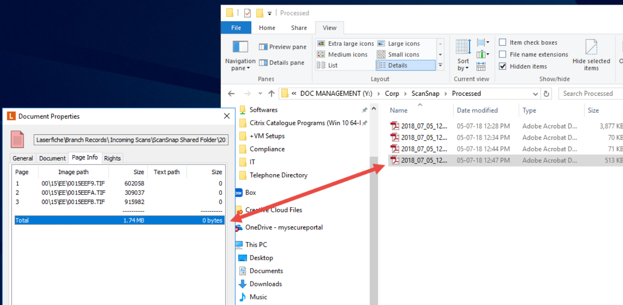Switch layout to Medium icons

pos(342,54)
